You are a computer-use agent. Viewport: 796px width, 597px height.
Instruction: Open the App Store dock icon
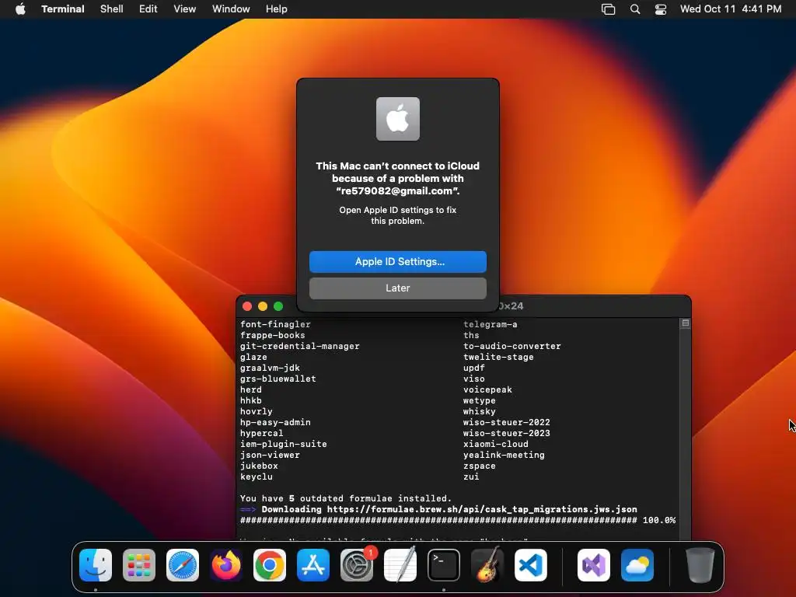pos(313,565)
